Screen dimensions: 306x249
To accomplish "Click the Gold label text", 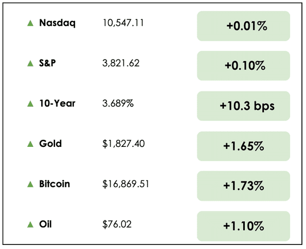I will 50,144.
